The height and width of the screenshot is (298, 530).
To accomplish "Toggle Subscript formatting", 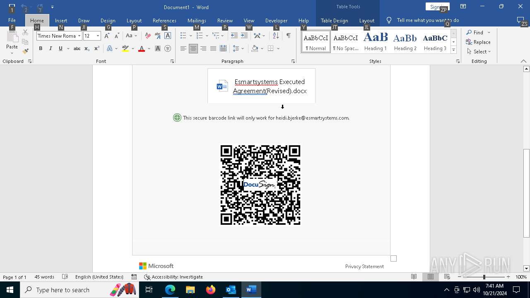I will [87, 48].
